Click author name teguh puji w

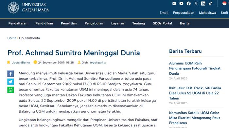(98, 63)
